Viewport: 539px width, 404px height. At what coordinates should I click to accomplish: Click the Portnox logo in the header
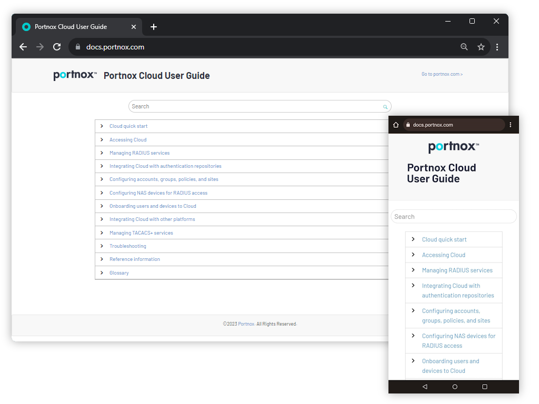(74, 75)
